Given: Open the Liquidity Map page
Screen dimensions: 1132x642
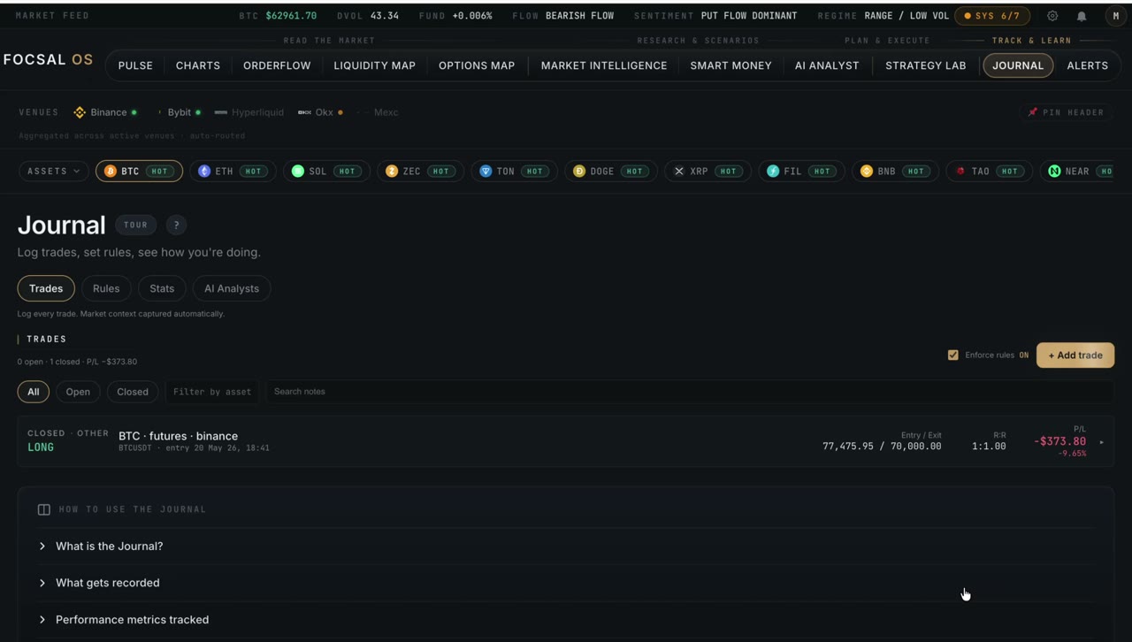Looking at the screenshot, I should coord(375,65).
